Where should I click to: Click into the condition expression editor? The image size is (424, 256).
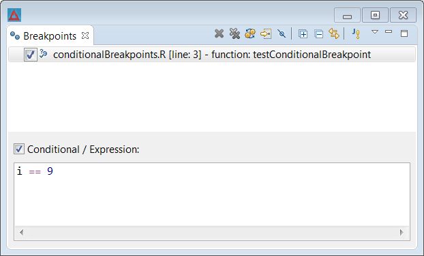point(212,195)
